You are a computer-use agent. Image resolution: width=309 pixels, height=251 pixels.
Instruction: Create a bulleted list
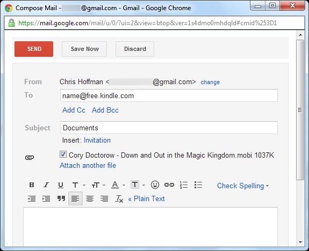coord(198,185)
